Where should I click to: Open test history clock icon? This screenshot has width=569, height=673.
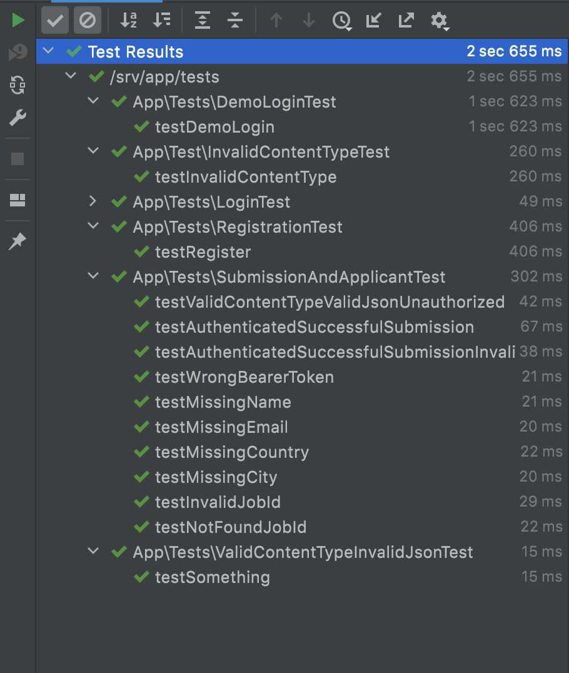pos(341,21)
